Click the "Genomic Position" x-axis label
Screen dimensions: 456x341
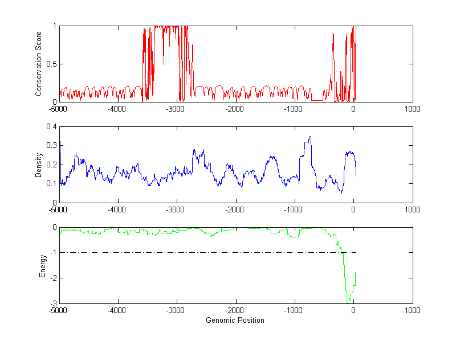(x=235, y=320)
